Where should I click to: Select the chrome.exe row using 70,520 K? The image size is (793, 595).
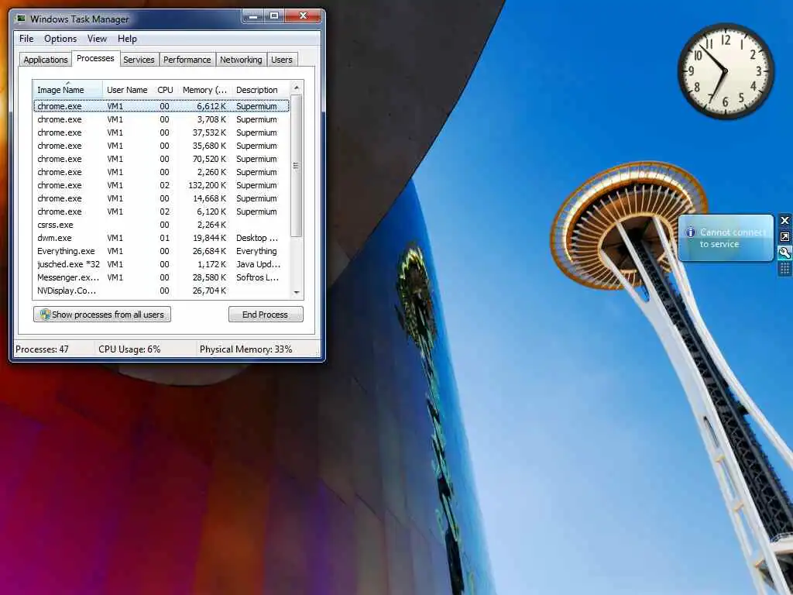(x=161, y=159)
